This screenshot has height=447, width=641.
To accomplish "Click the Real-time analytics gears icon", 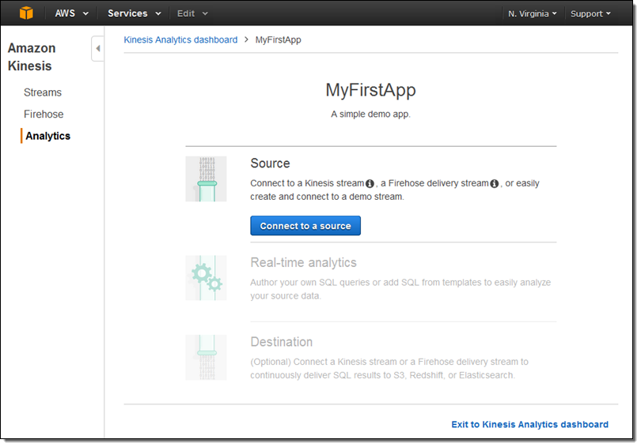I will point(206,277).
